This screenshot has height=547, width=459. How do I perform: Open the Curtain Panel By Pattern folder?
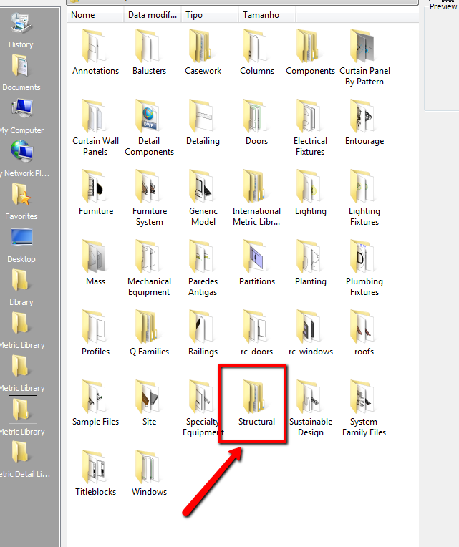(x=364, y=57)
